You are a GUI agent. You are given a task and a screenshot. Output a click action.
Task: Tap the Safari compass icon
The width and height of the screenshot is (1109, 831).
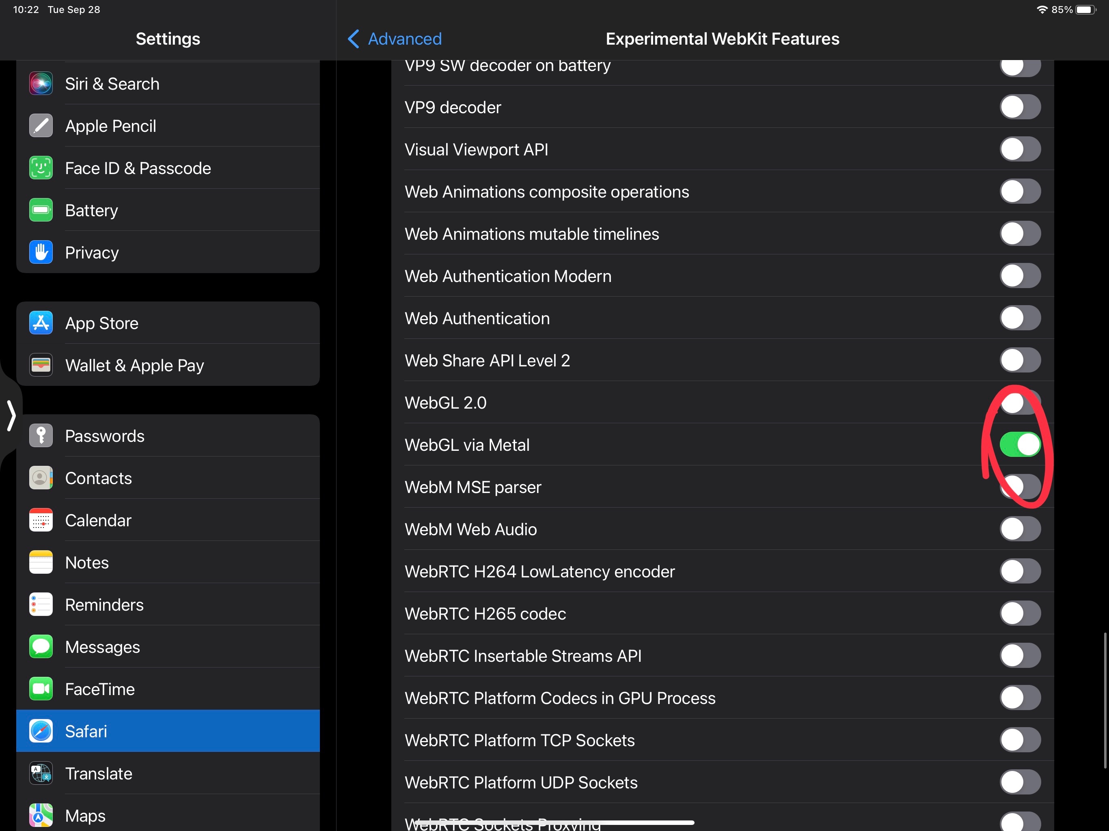tap(41, 731)
